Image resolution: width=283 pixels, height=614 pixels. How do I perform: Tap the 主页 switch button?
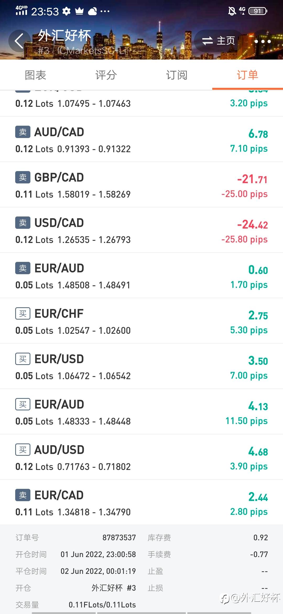(x=219, y=41)
